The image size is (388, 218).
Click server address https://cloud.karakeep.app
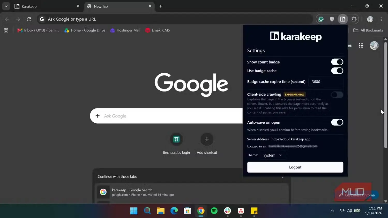coord(291,139)
